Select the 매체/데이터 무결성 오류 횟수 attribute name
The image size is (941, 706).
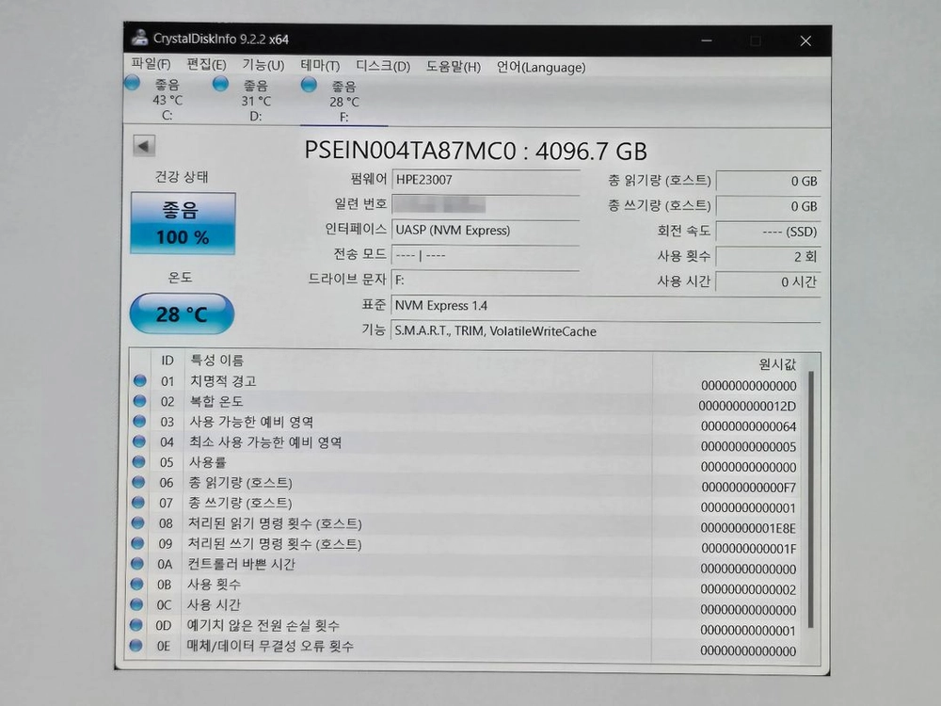click(270, 646)
